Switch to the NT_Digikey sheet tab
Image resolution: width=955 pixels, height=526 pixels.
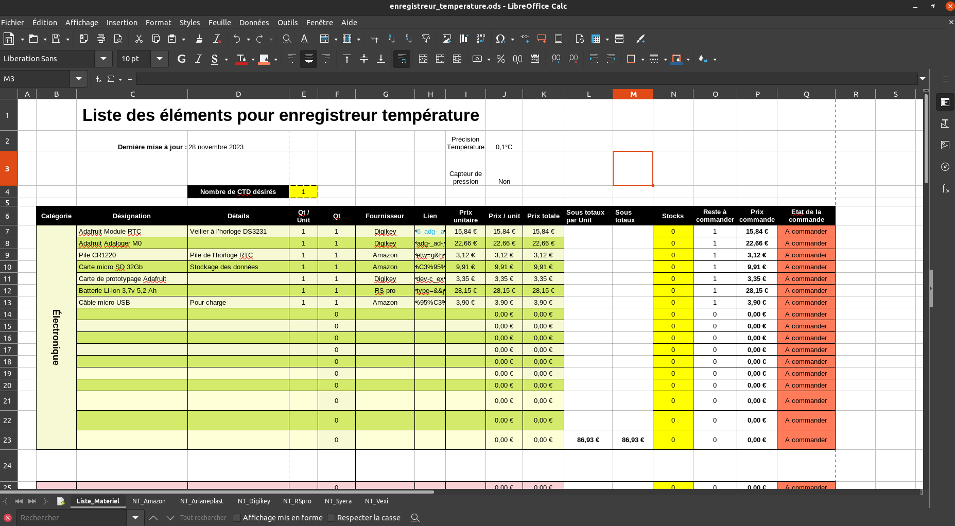pyautogui.click(x=254, y=501)
